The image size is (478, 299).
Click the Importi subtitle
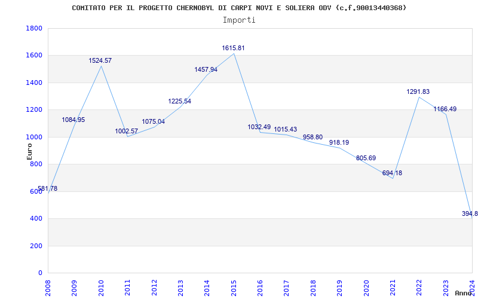click(x=239, y=20)
